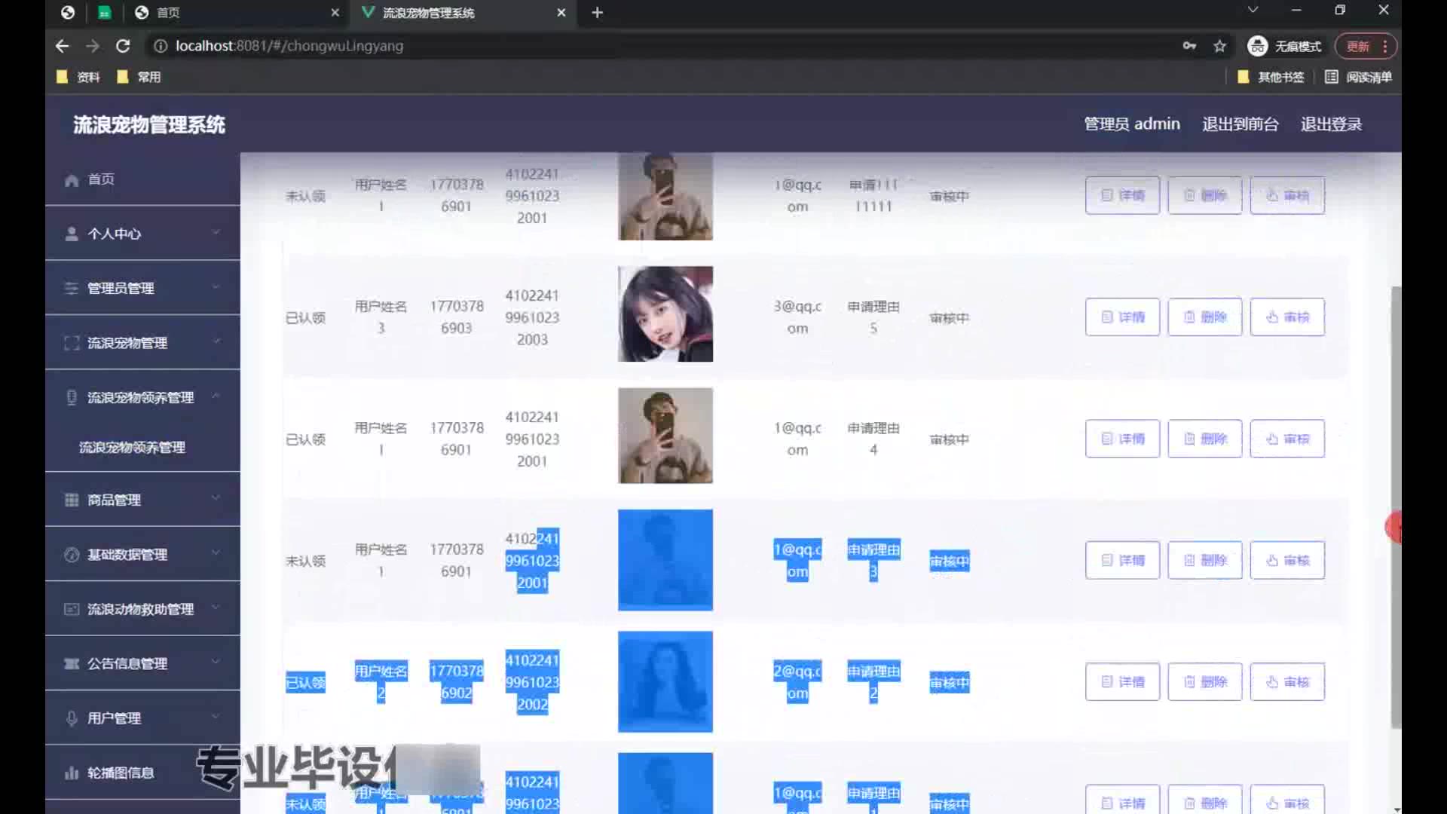This screenshot has width=1447, height=814.
Task: Click 已认领 status in 申请理由 5 row
Action: tap(305, 318)
